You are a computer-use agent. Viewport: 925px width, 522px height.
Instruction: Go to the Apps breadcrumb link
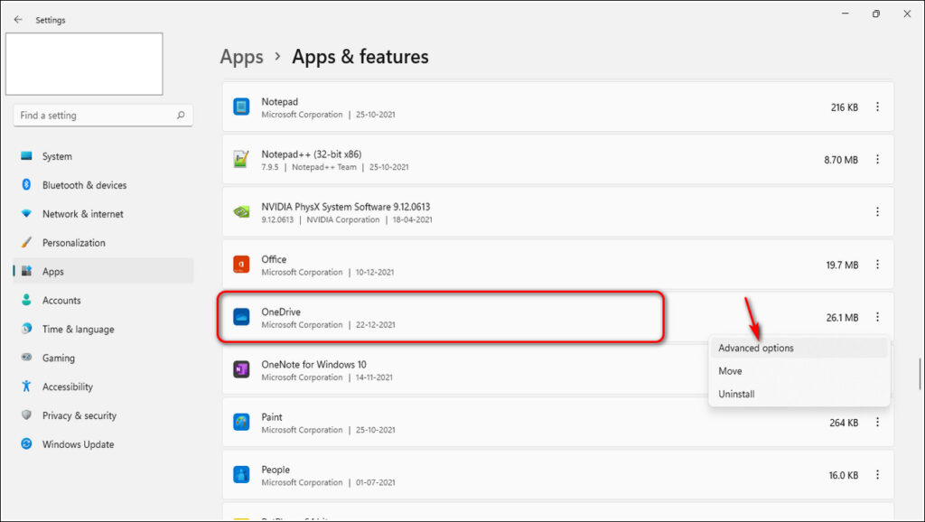click(242, 57)
